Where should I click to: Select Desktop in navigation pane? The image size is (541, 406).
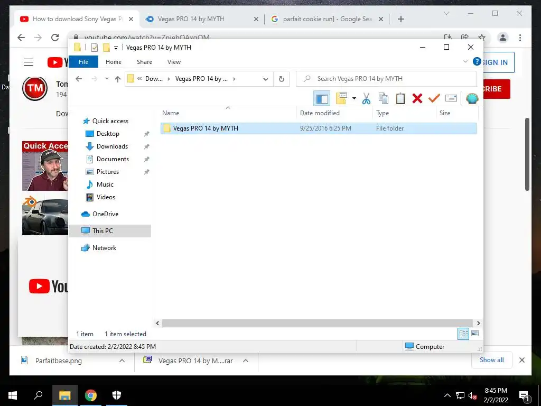[108, 134]
